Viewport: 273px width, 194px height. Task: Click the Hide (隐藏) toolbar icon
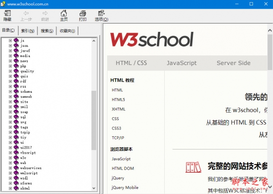tap(7, 13)
